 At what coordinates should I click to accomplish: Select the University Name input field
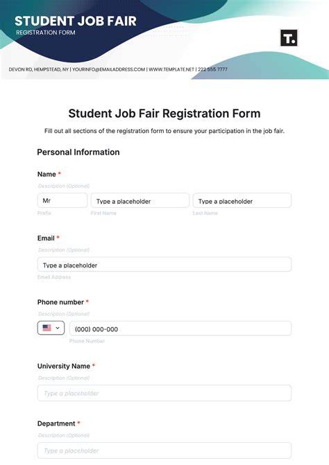tap(164, 393)
